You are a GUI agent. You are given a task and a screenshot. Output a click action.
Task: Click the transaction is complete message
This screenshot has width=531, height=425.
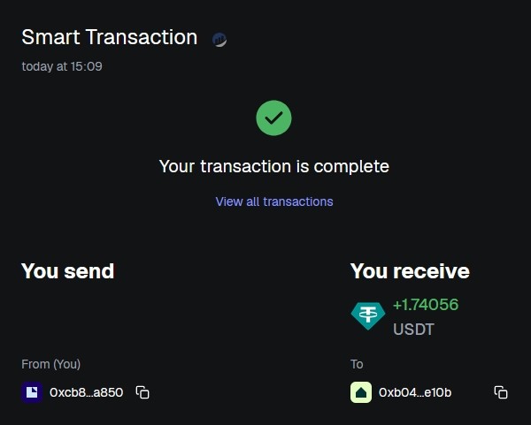273,166
